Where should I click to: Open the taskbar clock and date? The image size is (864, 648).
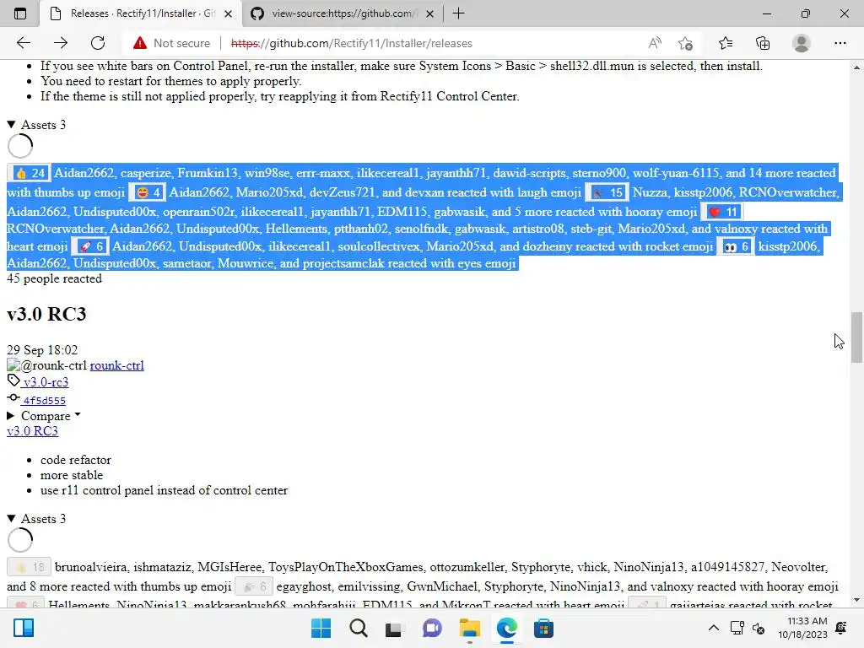(803, 628)
